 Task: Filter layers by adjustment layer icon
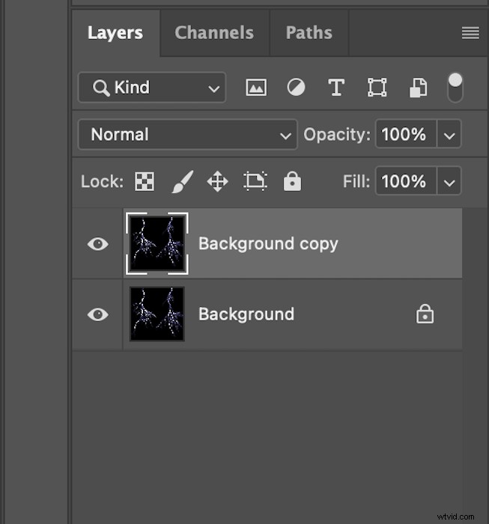click(x=296, y=88)
